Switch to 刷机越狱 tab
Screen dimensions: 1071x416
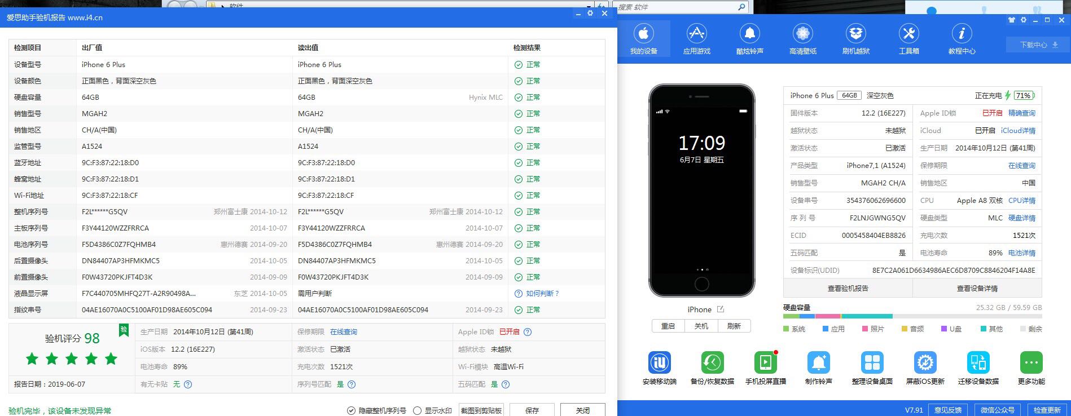pyautogui.click(x=856, y=38)
